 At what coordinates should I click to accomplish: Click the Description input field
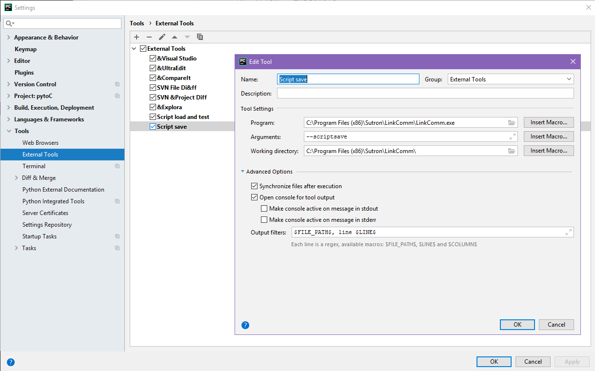tap(425, 93)
